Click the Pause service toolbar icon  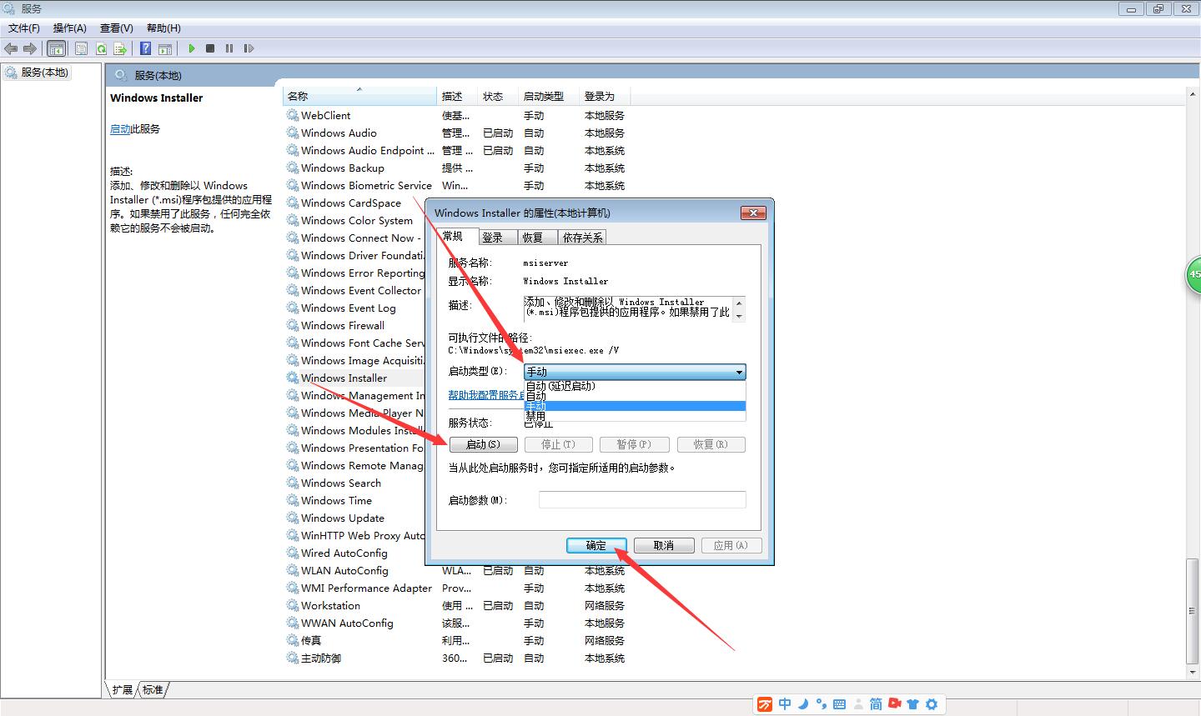(x=229, y=48)
